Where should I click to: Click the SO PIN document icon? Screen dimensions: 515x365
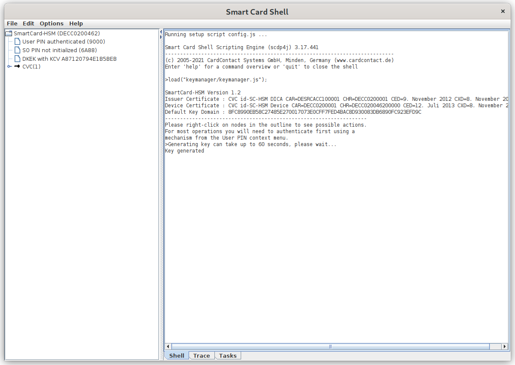[17, 50]
